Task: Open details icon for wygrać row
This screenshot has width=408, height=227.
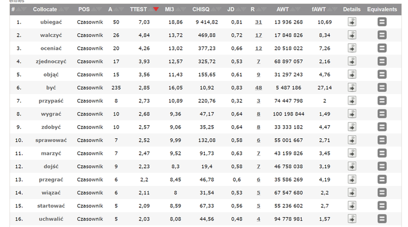Action: [x=352, y=114]
